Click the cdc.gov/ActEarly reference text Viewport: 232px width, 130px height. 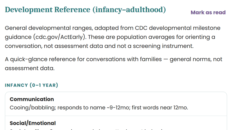point(59,37)
